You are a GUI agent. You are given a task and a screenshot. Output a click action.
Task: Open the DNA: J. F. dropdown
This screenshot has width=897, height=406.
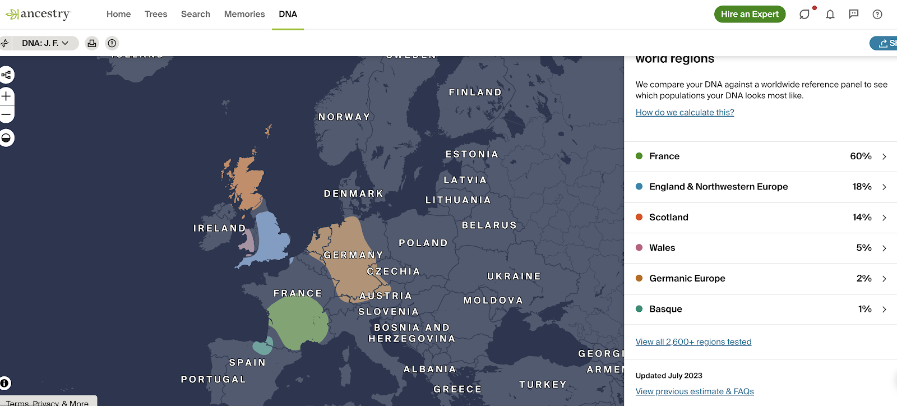coord(45,43)
